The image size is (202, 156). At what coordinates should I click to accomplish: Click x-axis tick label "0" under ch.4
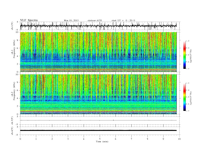[x=20, y=139]
